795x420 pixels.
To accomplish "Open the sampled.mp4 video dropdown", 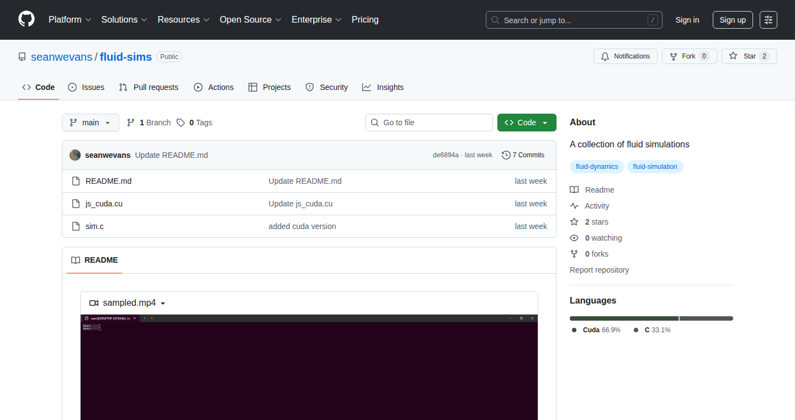I will (x=128, y=303).
